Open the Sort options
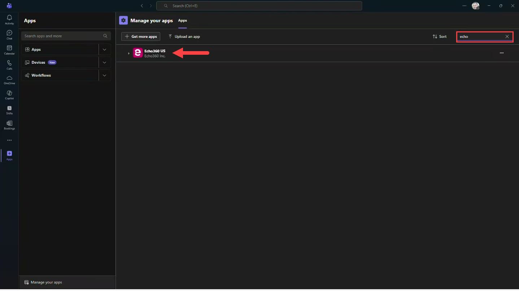The image size is (519, 291). click(x=439, y=36)
